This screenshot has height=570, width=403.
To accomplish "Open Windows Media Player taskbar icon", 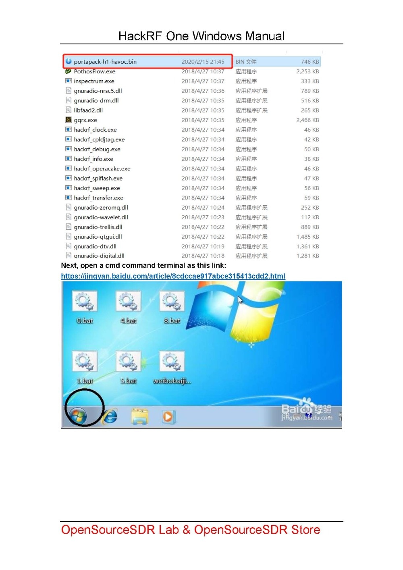I will [x=168, y=416].
